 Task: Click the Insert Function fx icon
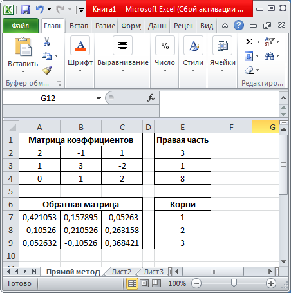(151, 98)
